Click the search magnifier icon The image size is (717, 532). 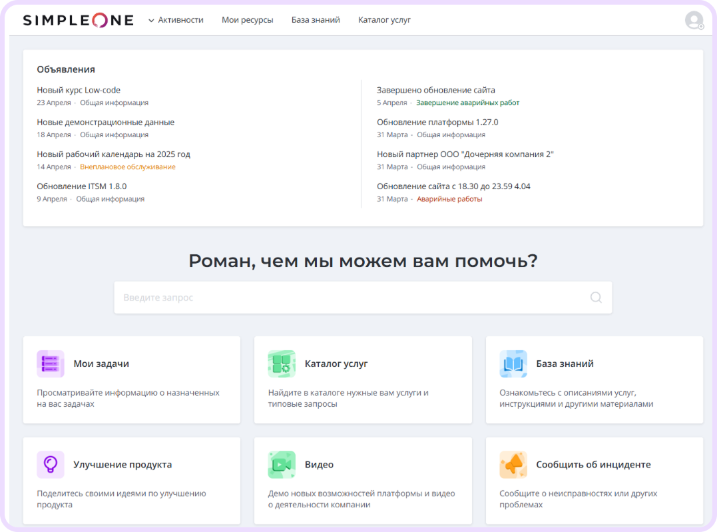pos(595,297)
